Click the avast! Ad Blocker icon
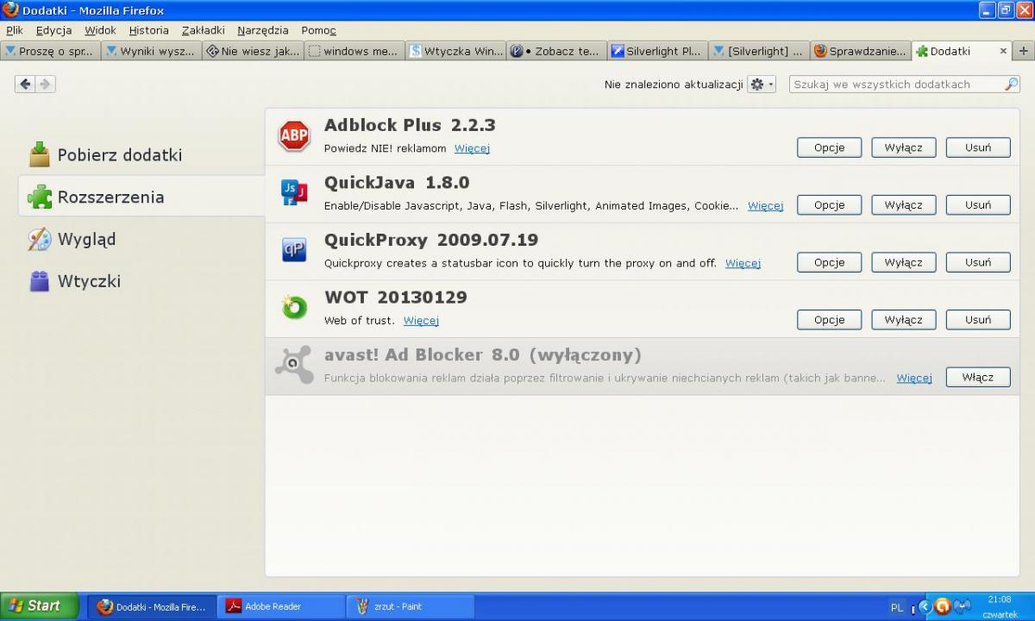1035x621 pixels. [294, 365]
